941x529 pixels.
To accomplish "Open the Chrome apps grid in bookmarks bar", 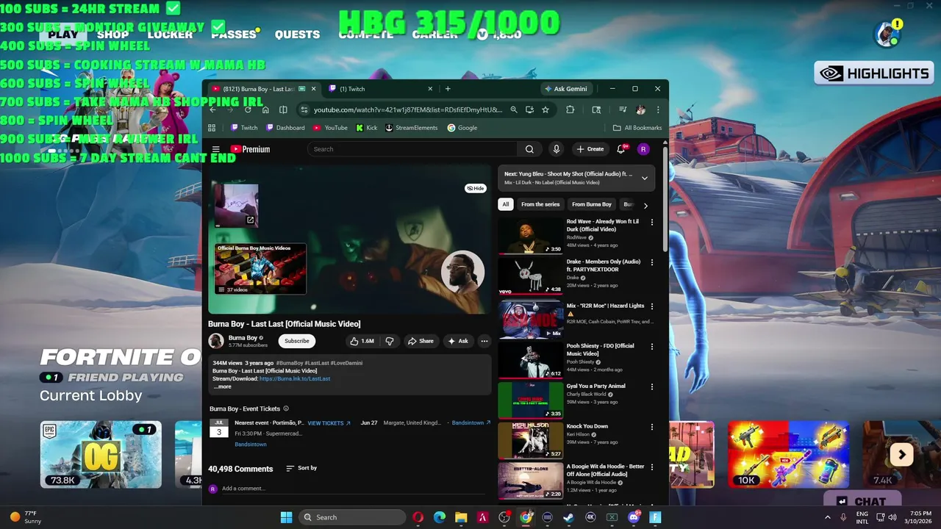I will click(x=212, y=128).
